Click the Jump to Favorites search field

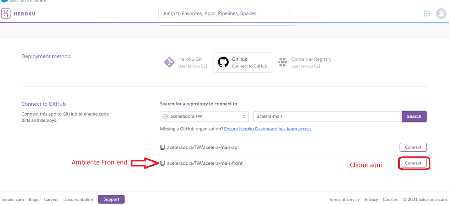pos(224,13)
